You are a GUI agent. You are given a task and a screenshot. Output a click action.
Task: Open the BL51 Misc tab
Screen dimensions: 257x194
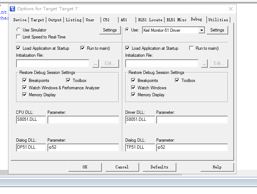177,20
